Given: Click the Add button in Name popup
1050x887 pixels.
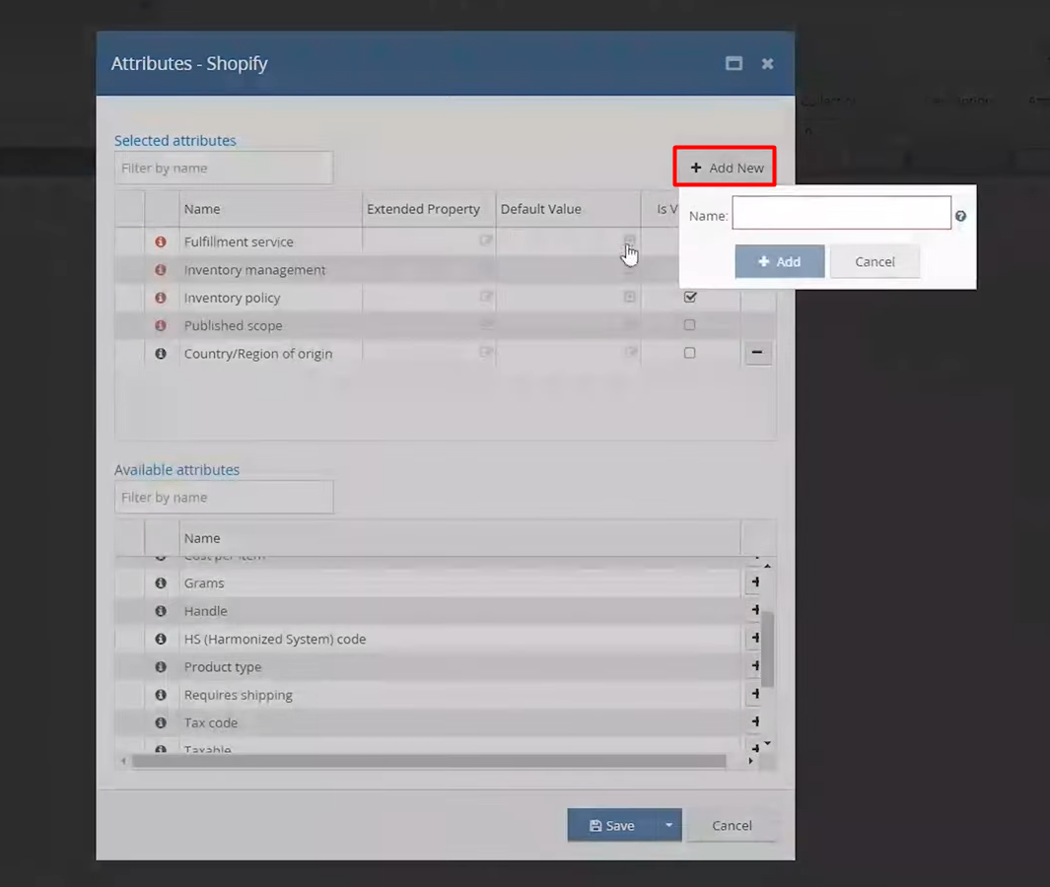Looking at the screenshot, I should point(780,262).
